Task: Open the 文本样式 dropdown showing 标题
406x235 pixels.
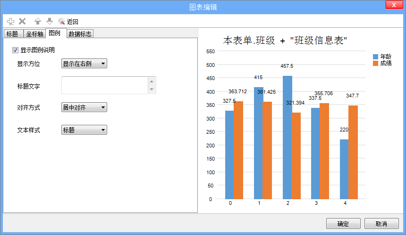Action: (84, 130)
